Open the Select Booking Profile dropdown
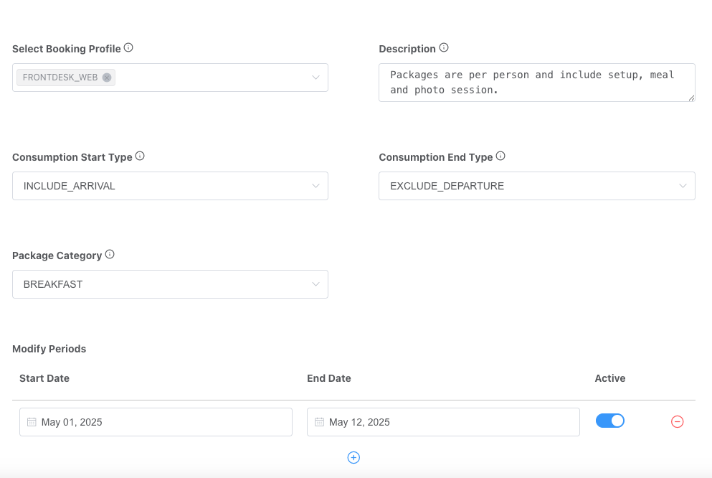This screenshot has width=712, height=478. 315,78
